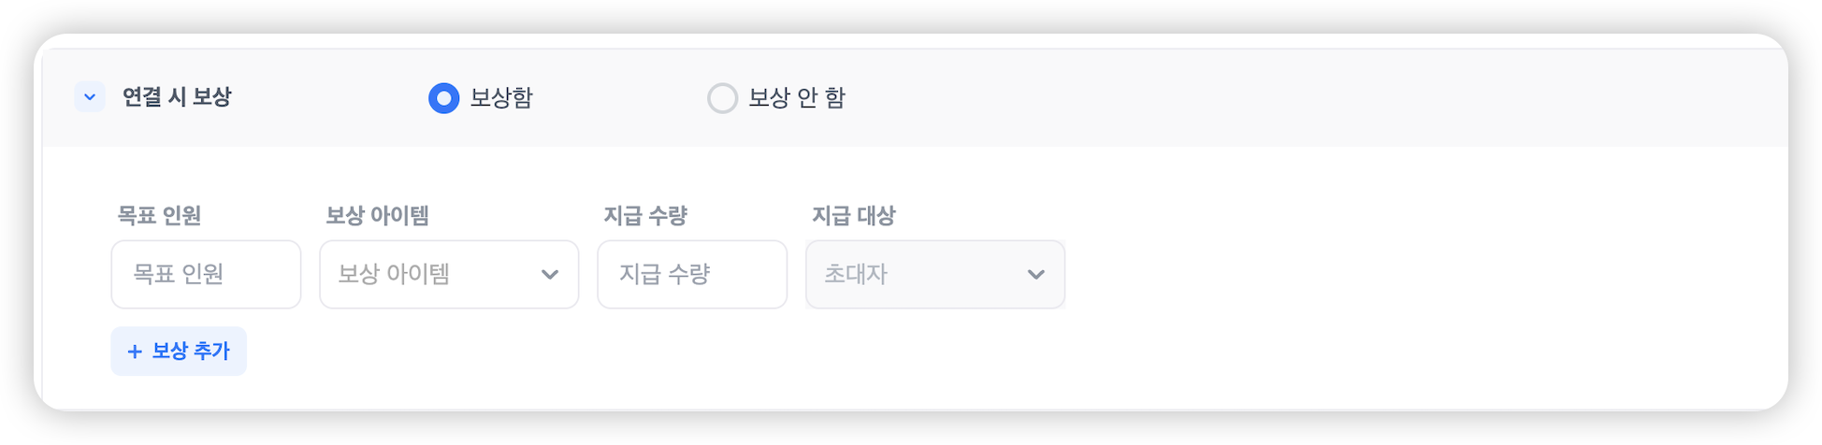Click the gray header bar right of 보상 안 함
Screen dimensions: 1822x445
[1309, 98]
